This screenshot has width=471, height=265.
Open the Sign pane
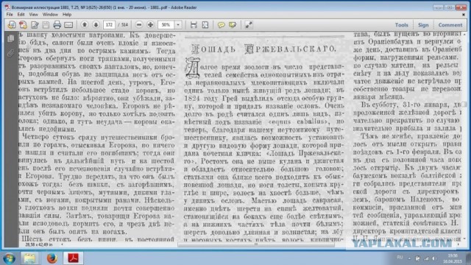[x=423, y=25]
